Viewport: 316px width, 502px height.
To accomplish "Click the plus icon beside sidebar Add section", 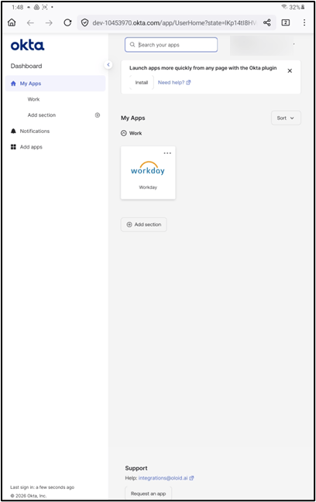I will point(98,115).
